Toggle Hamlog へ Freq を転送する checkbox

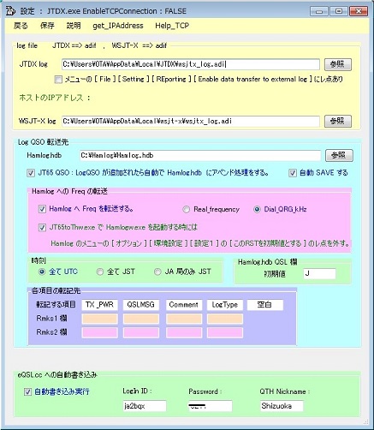pos(42,209)
